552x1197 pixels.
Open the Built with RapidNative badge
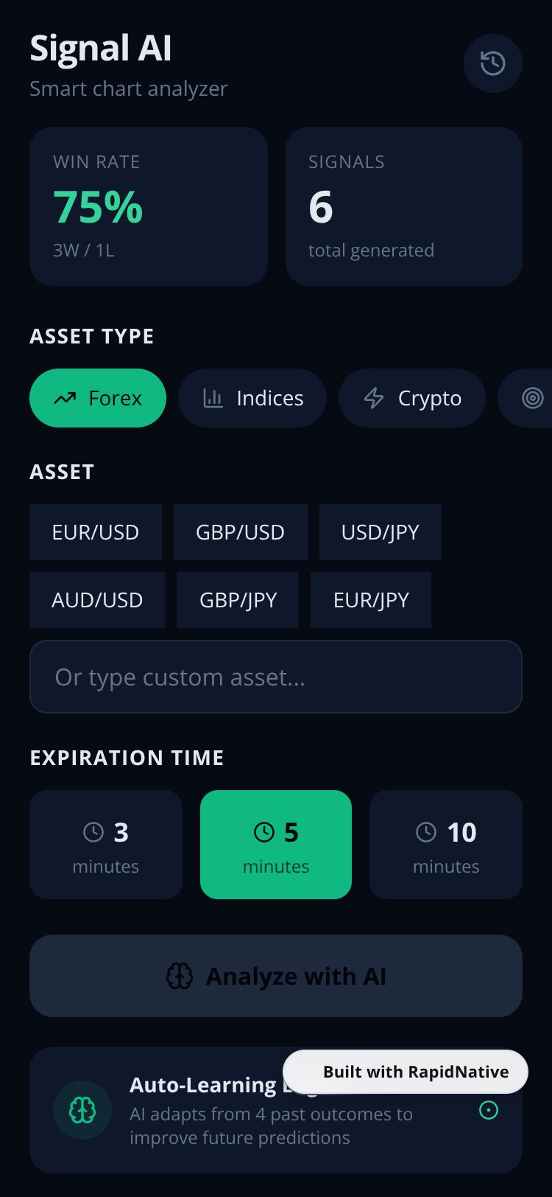point(406,1072)
